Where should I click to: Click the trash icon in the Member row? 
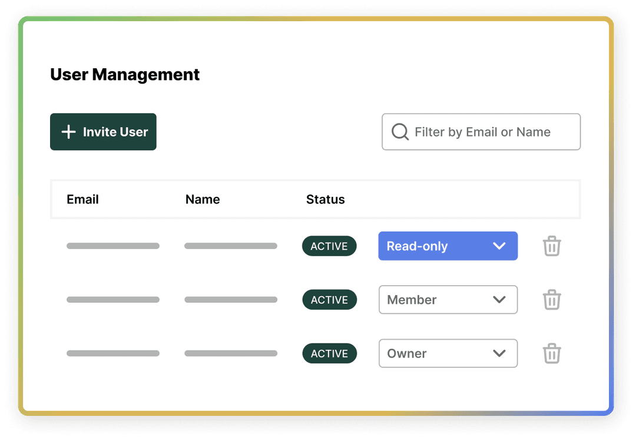coord(552,299)
